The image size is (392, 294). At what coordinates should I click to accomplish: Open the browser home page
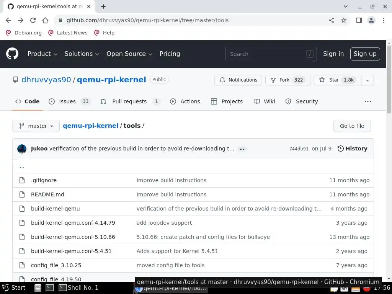pos(45,20)
